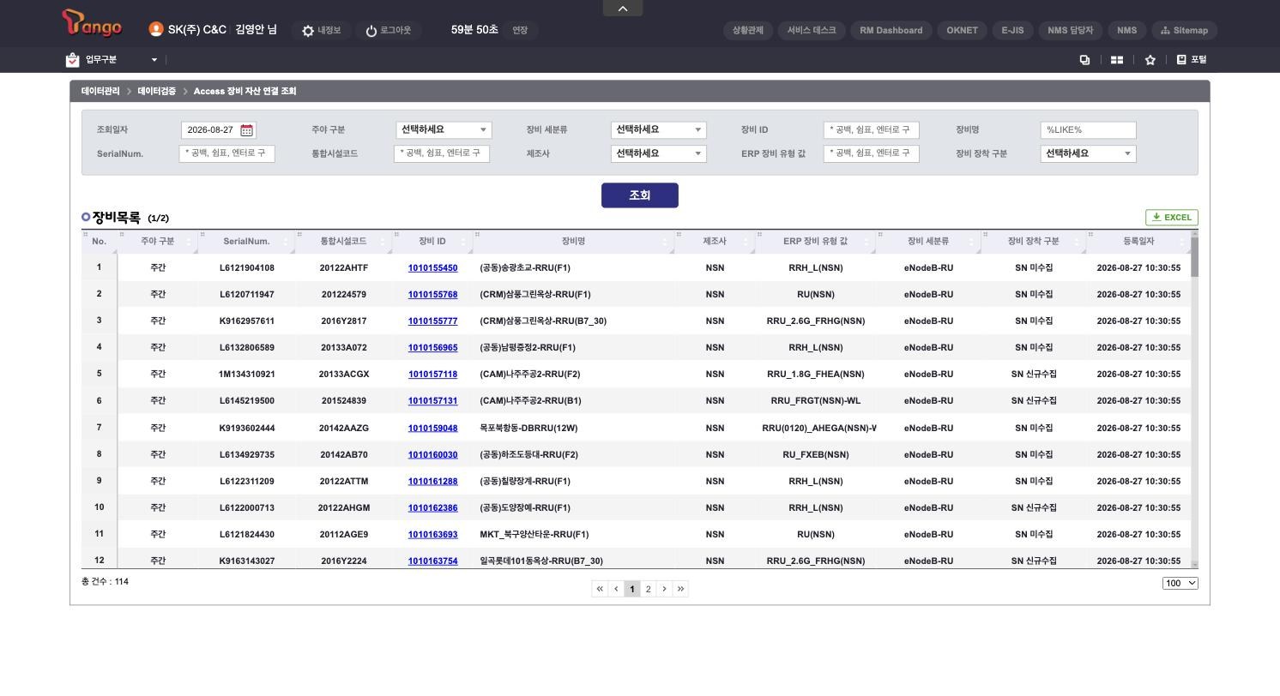Open the OKNET menu item
The height and width of the screenshot is (696, 1280).
pyautogui.click(x=962, y=30)
